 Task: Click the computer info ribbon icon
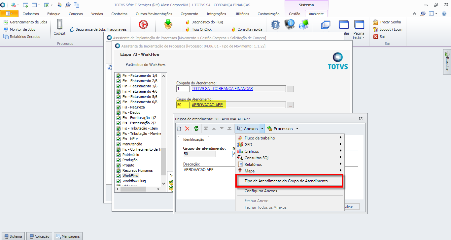click(290, 25)
